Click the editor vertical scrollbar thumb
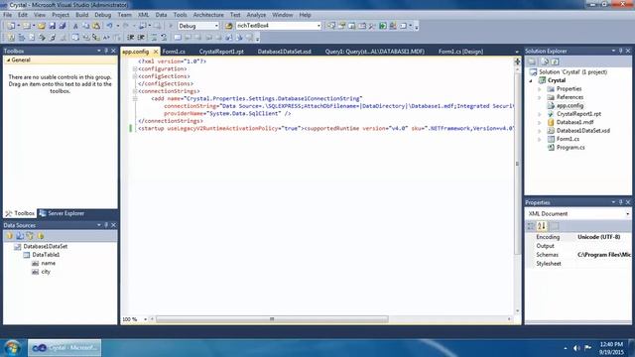 tap(517, 163)
